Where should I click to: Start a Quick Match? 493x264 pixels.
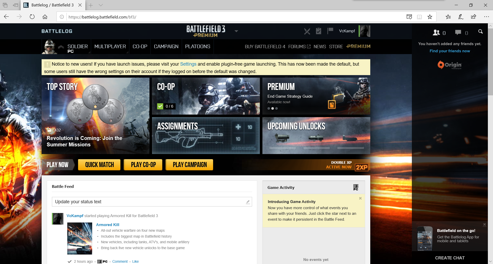click(99, 165)
